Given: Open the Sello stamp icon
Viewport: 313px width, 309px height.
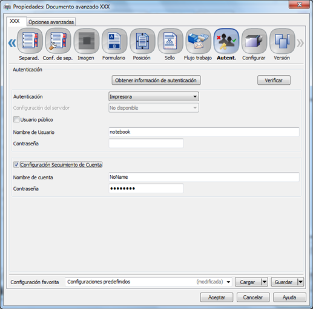Looking at the screenshot, I should tap(170, 41).
